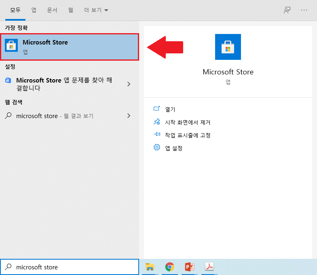
Task: Open the three-dot options menu
Action: pos(304,10)
